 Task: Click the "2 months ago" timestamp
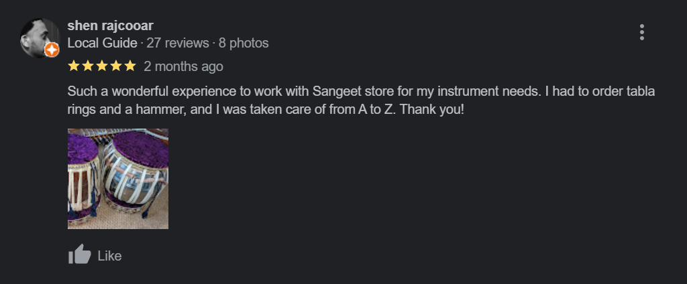(x=183, y=67)
